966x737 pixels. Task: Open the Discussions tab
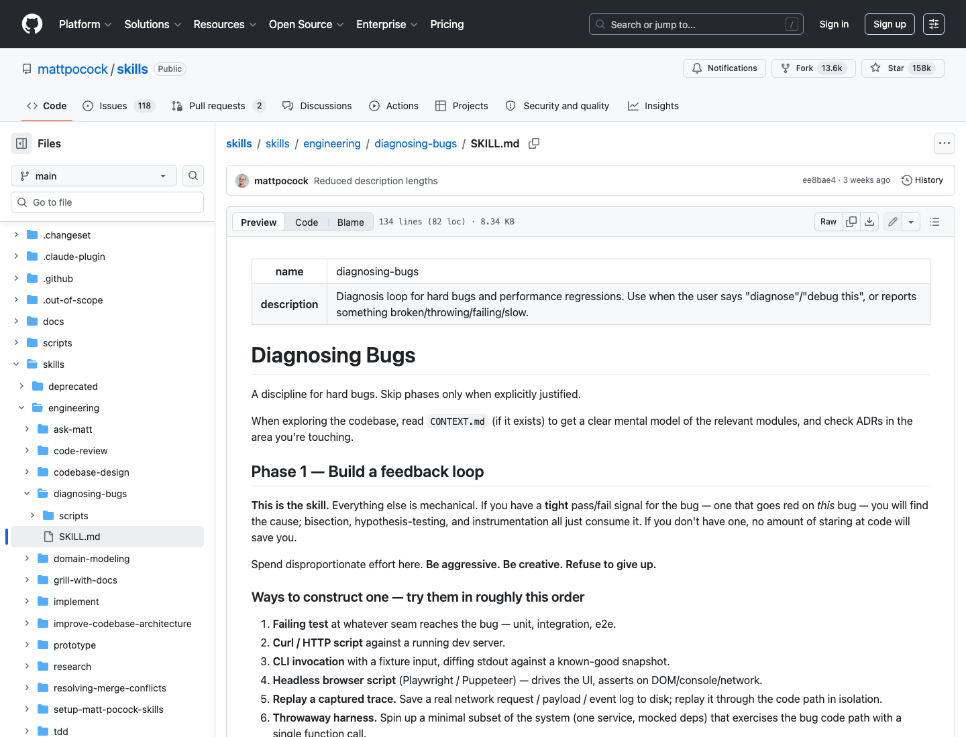click(317, 106)
